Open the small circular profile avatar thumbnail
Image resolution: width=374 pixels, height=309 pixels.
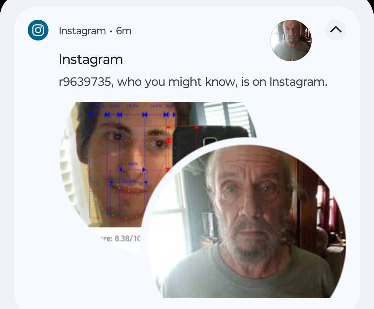click(x=291, y=40)
